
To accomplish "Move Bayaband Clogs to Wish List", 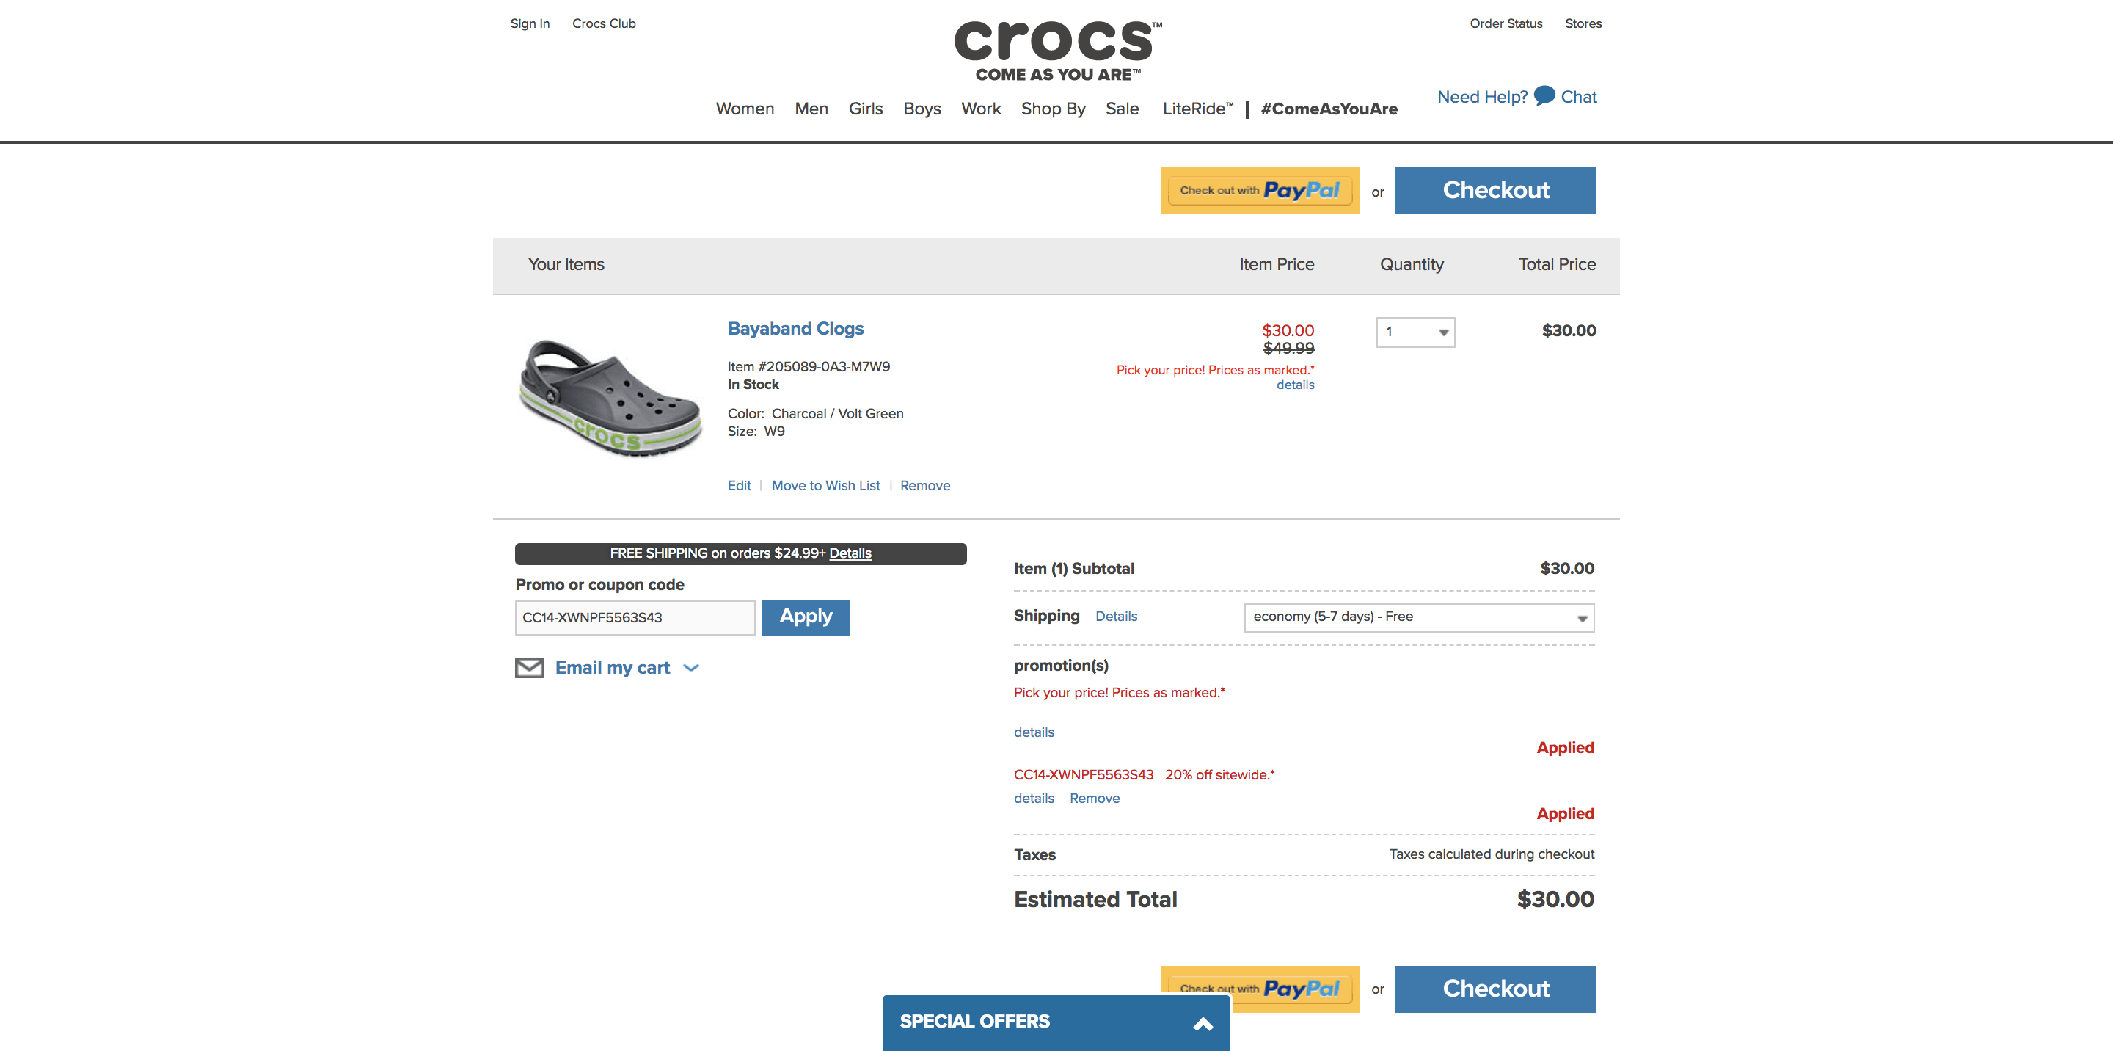I will 825,485.
